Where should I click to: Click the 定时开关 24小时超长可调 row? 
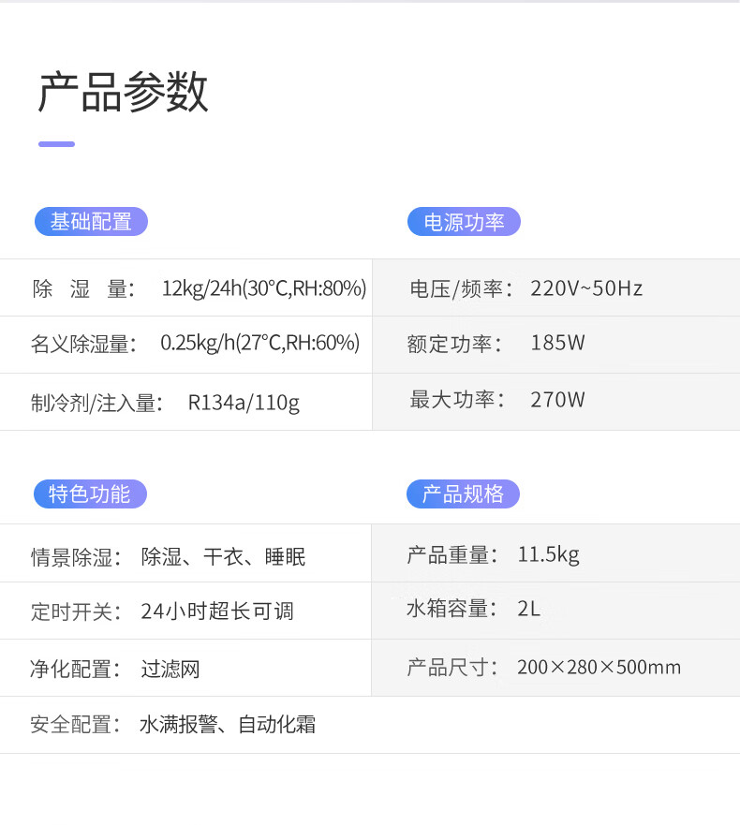(x=185, y=611)
